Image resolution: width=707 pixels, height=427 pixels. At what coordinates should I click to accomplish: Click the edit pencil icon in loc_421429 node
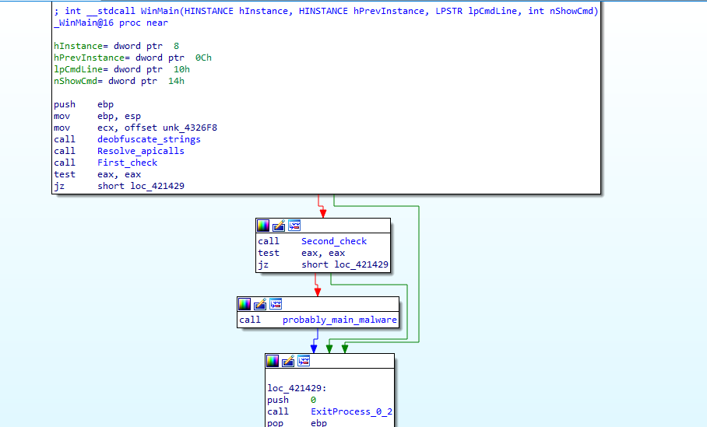[288, 361]
